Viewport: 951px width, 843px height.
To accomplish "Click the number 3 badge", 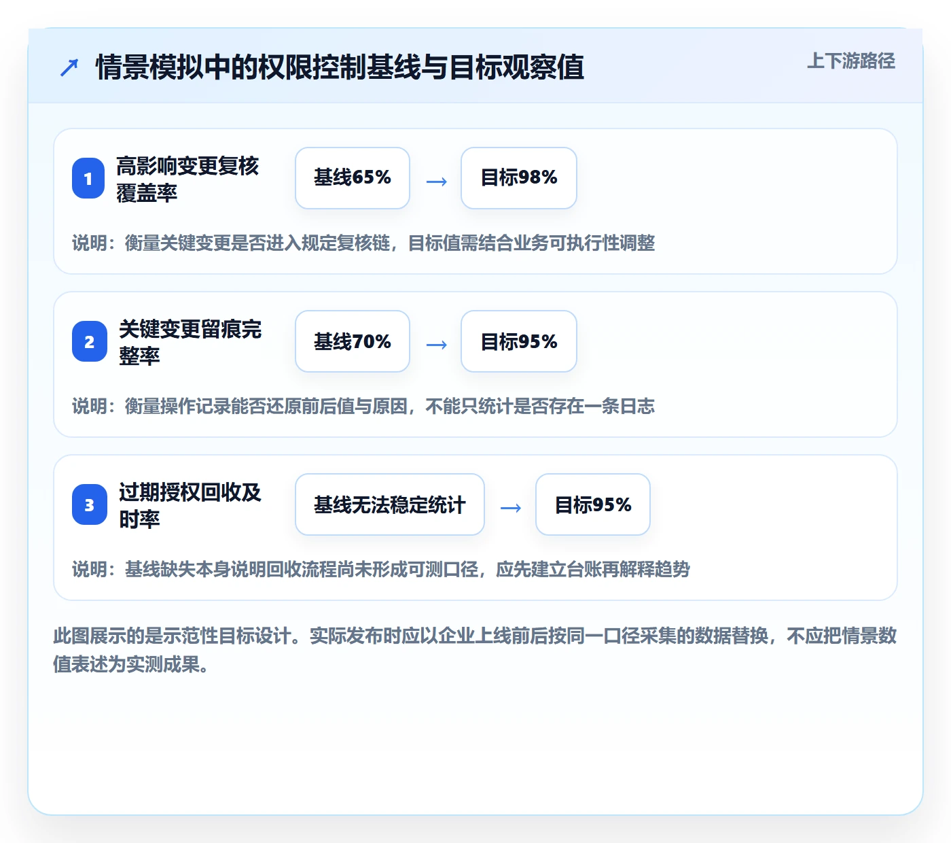I will [88, 504].
